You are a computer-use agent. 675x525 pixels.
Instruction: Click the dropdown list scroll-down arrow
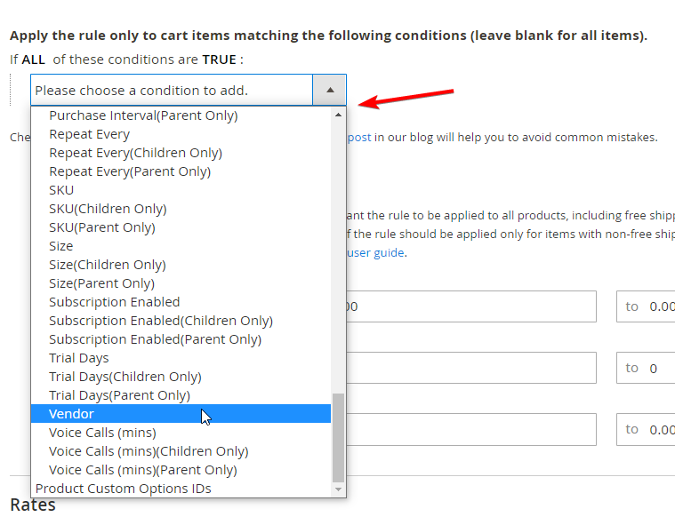[x=338, y=489]
